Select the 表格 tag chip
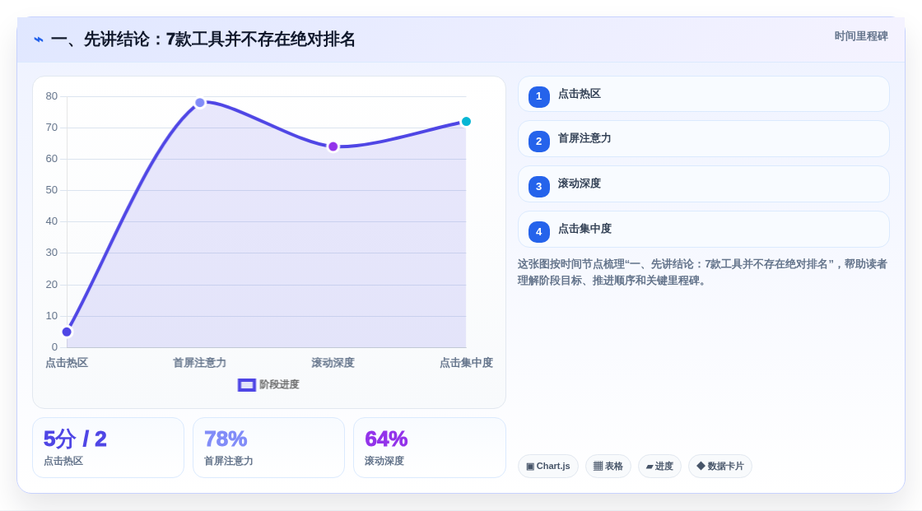 coord(608,467)
